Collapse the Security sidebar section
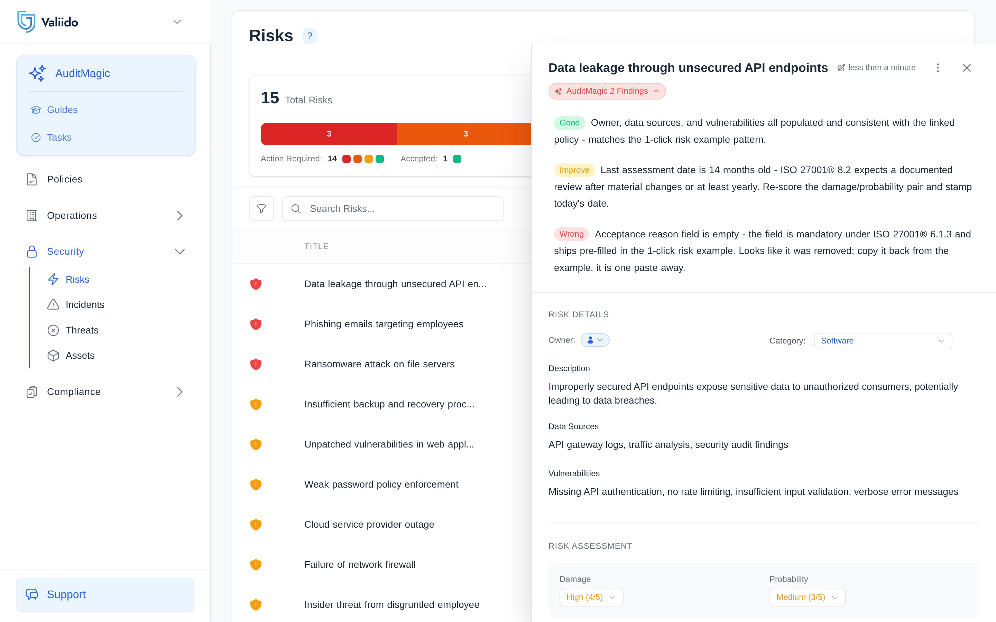 (180, 251)
